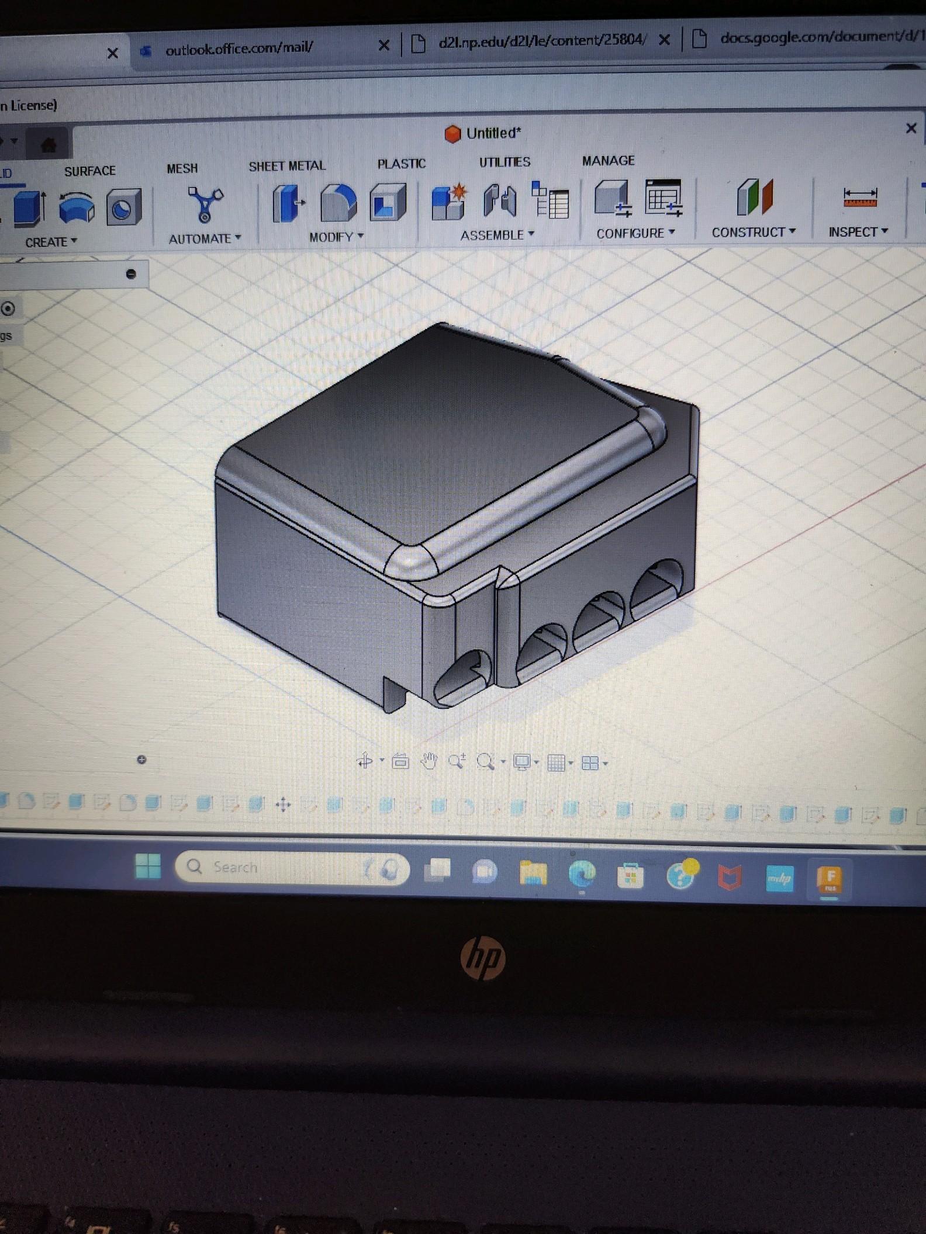Expand the comments panel plus button
The image size is (926, 1234).
141,760
